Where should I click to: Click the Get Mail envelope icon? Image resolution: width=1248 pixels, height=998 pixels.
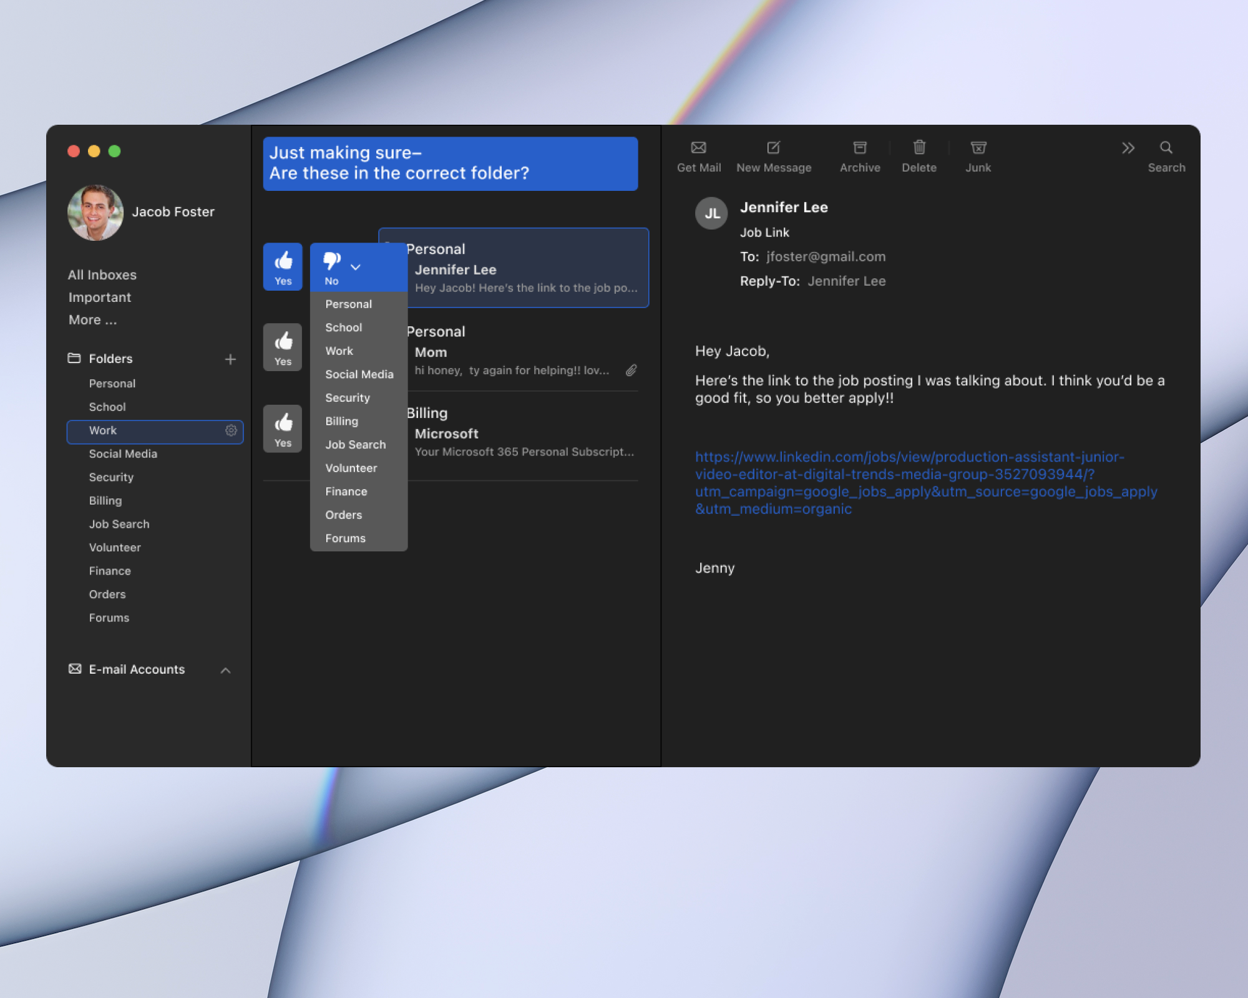click(x=698, y=148)
